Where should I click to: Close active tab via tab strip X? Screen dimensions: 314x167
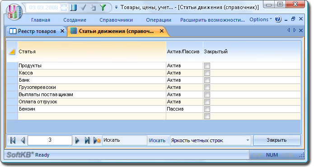click(301, 30)
